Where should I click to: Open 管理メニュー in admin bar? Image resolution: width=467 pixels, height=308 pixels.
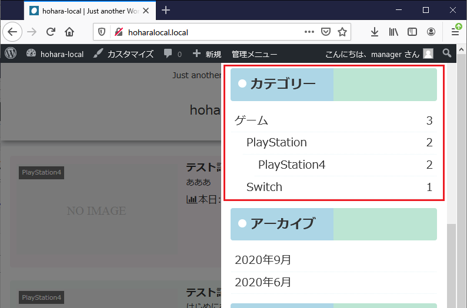click(254, 54)
